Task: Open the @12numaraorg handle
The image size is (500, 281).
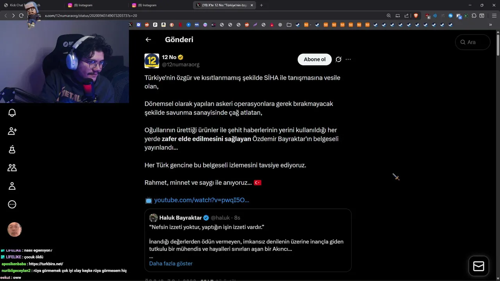Action: (x=181, y=64)
